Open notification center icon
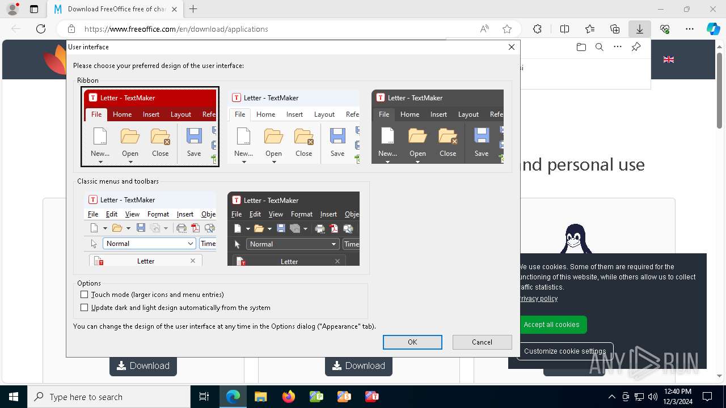Screen dimensions: 726x408 point(707,397)
